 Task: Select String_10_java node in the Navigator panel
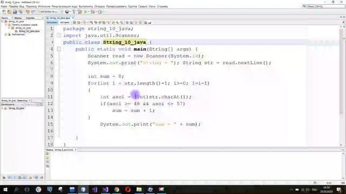[16, 108]
